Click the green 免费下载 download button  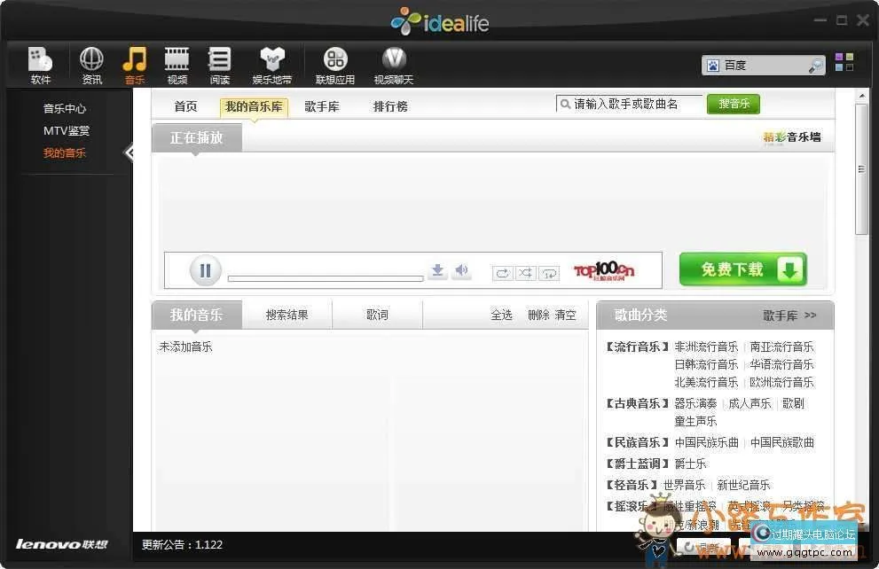pos(742,269)
